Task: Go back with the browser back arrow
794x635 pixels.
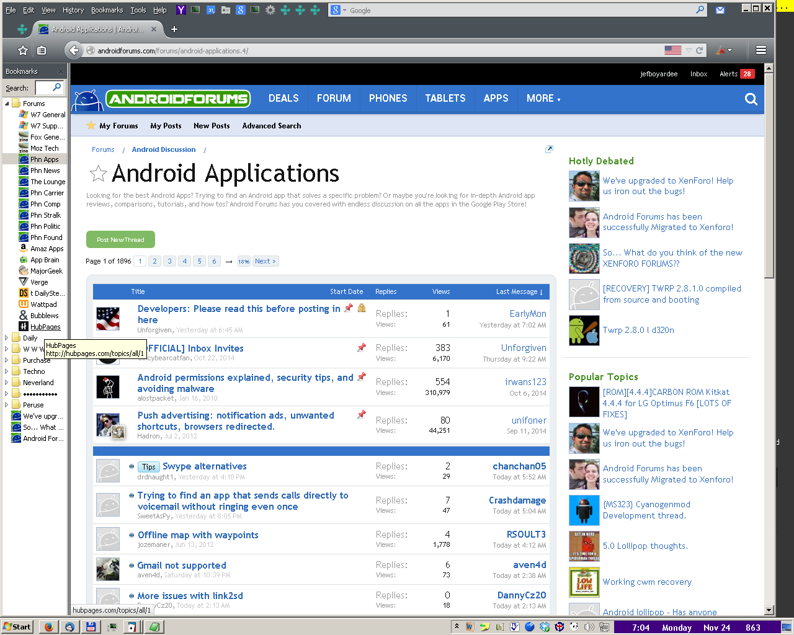Action: pyautogui.click(x=74, y=50)
